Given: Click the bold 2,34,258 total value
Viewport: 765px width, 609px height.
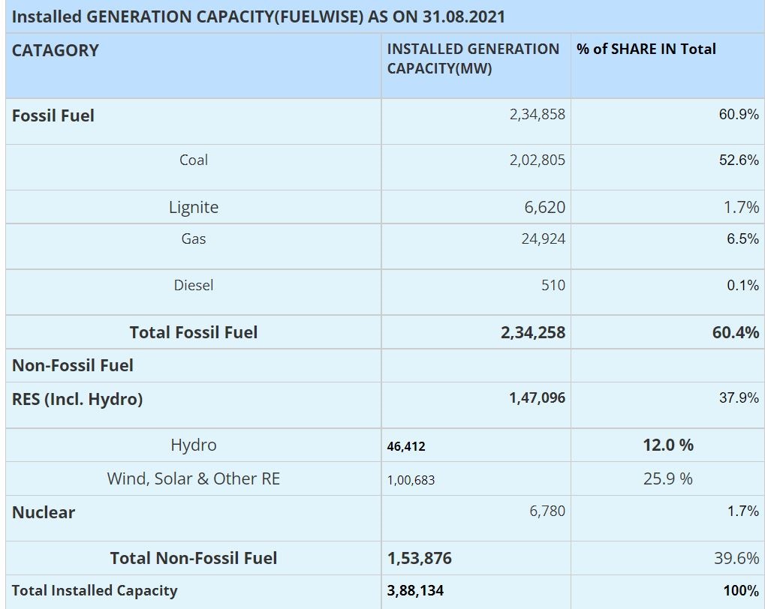Looking at the screenshot, I should tap(533, 332).
